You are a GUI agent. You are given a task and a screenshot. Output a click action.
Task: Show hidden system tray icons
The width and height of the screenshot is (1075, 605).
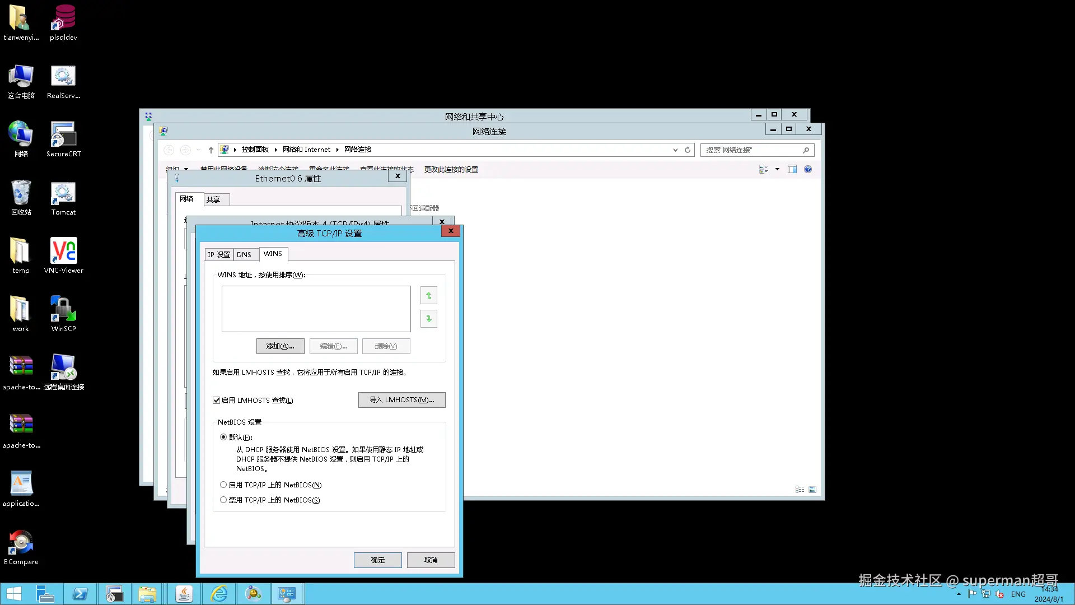pos(959,594)
